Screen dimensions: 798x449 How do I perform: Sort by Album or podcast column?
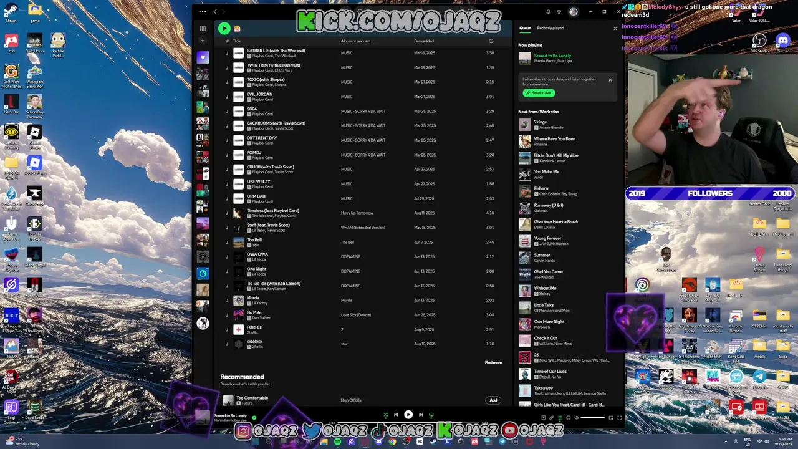(x=355, y=41)
